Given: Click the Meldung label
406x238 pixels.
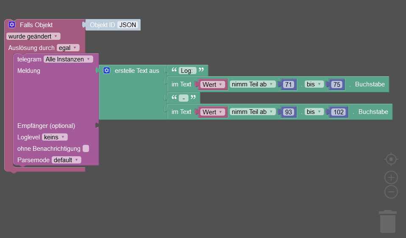Looking at the screenshot, I should click(28, 71).
